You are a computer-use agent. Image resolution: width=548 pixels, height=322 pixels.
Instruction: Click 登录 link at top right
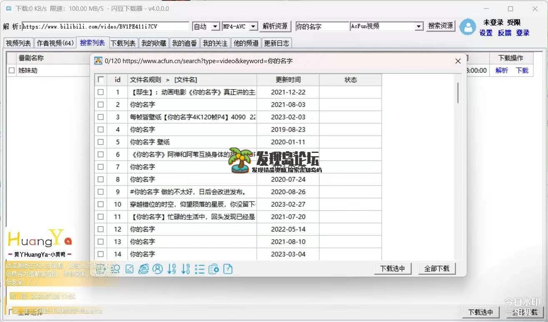click(523, 33)
